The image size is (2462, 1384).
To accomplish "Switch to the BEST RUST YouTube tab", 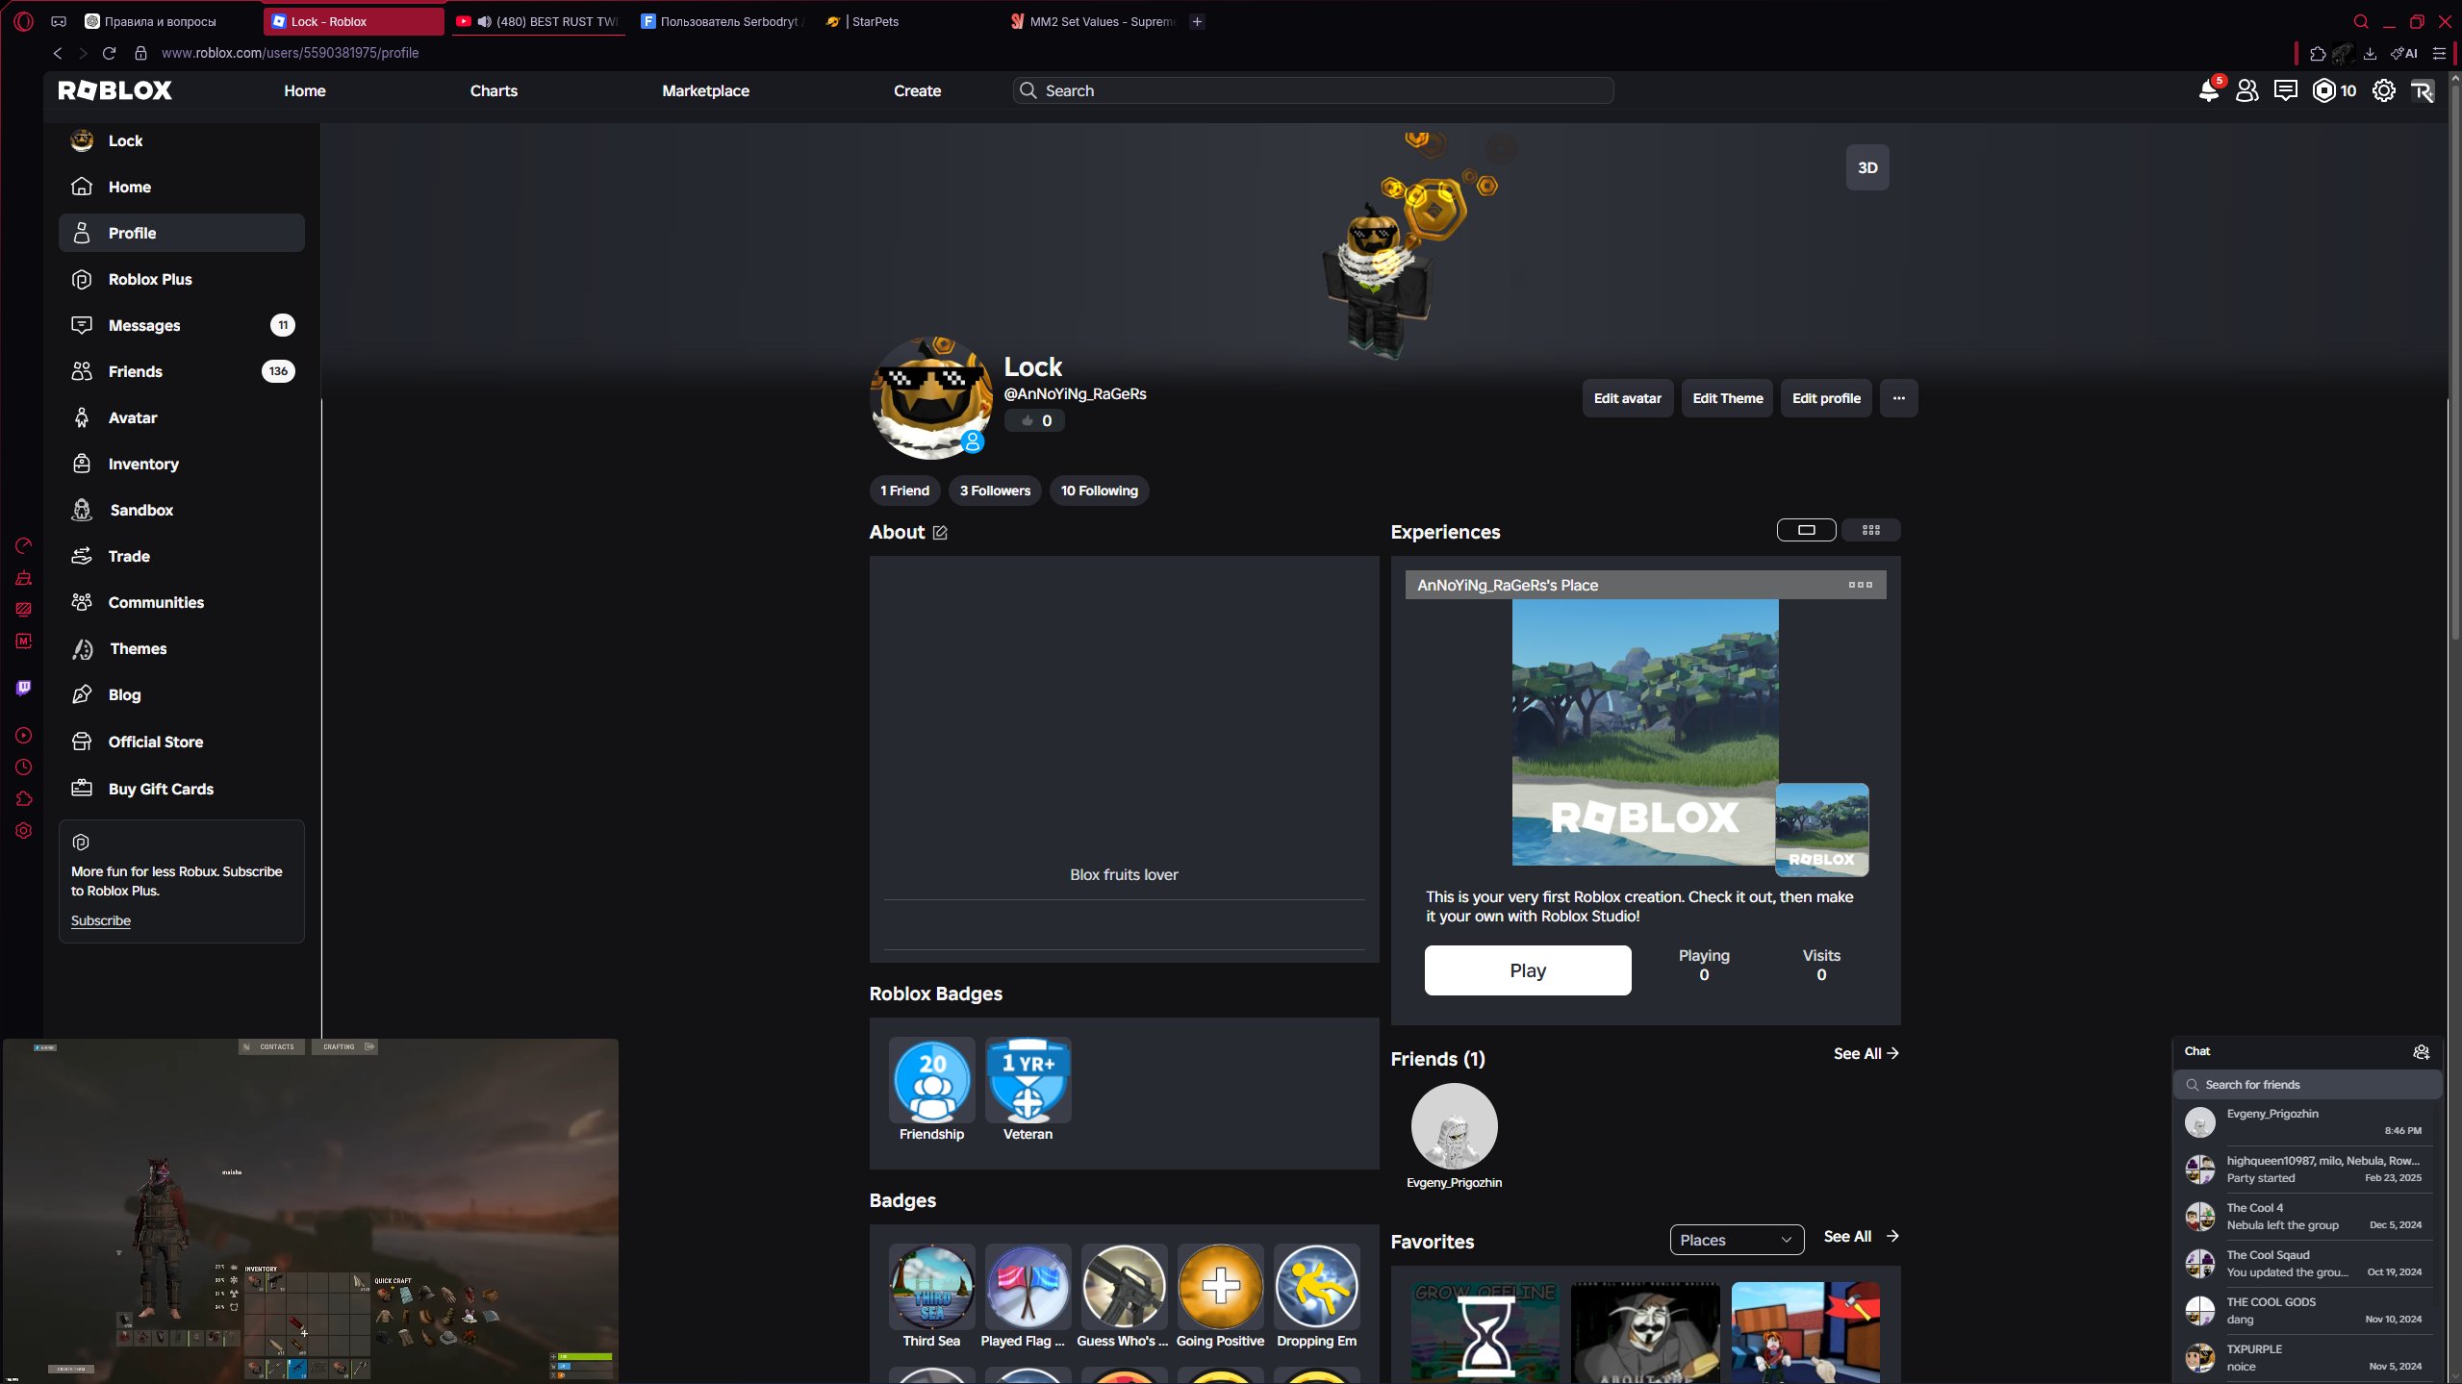I will pos(538,21).
